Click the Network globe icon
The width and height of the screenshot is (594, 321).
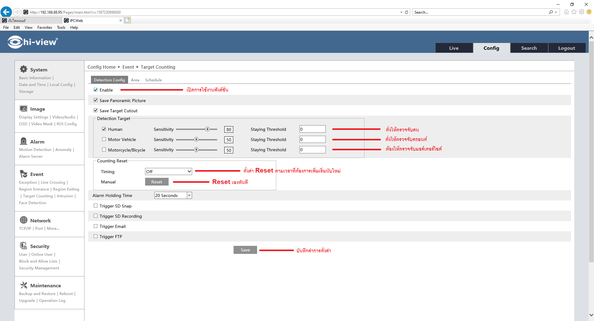(24, 220)
